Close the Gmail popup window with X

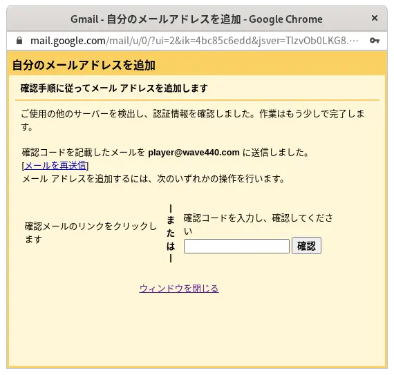click(x=375, y=18)
